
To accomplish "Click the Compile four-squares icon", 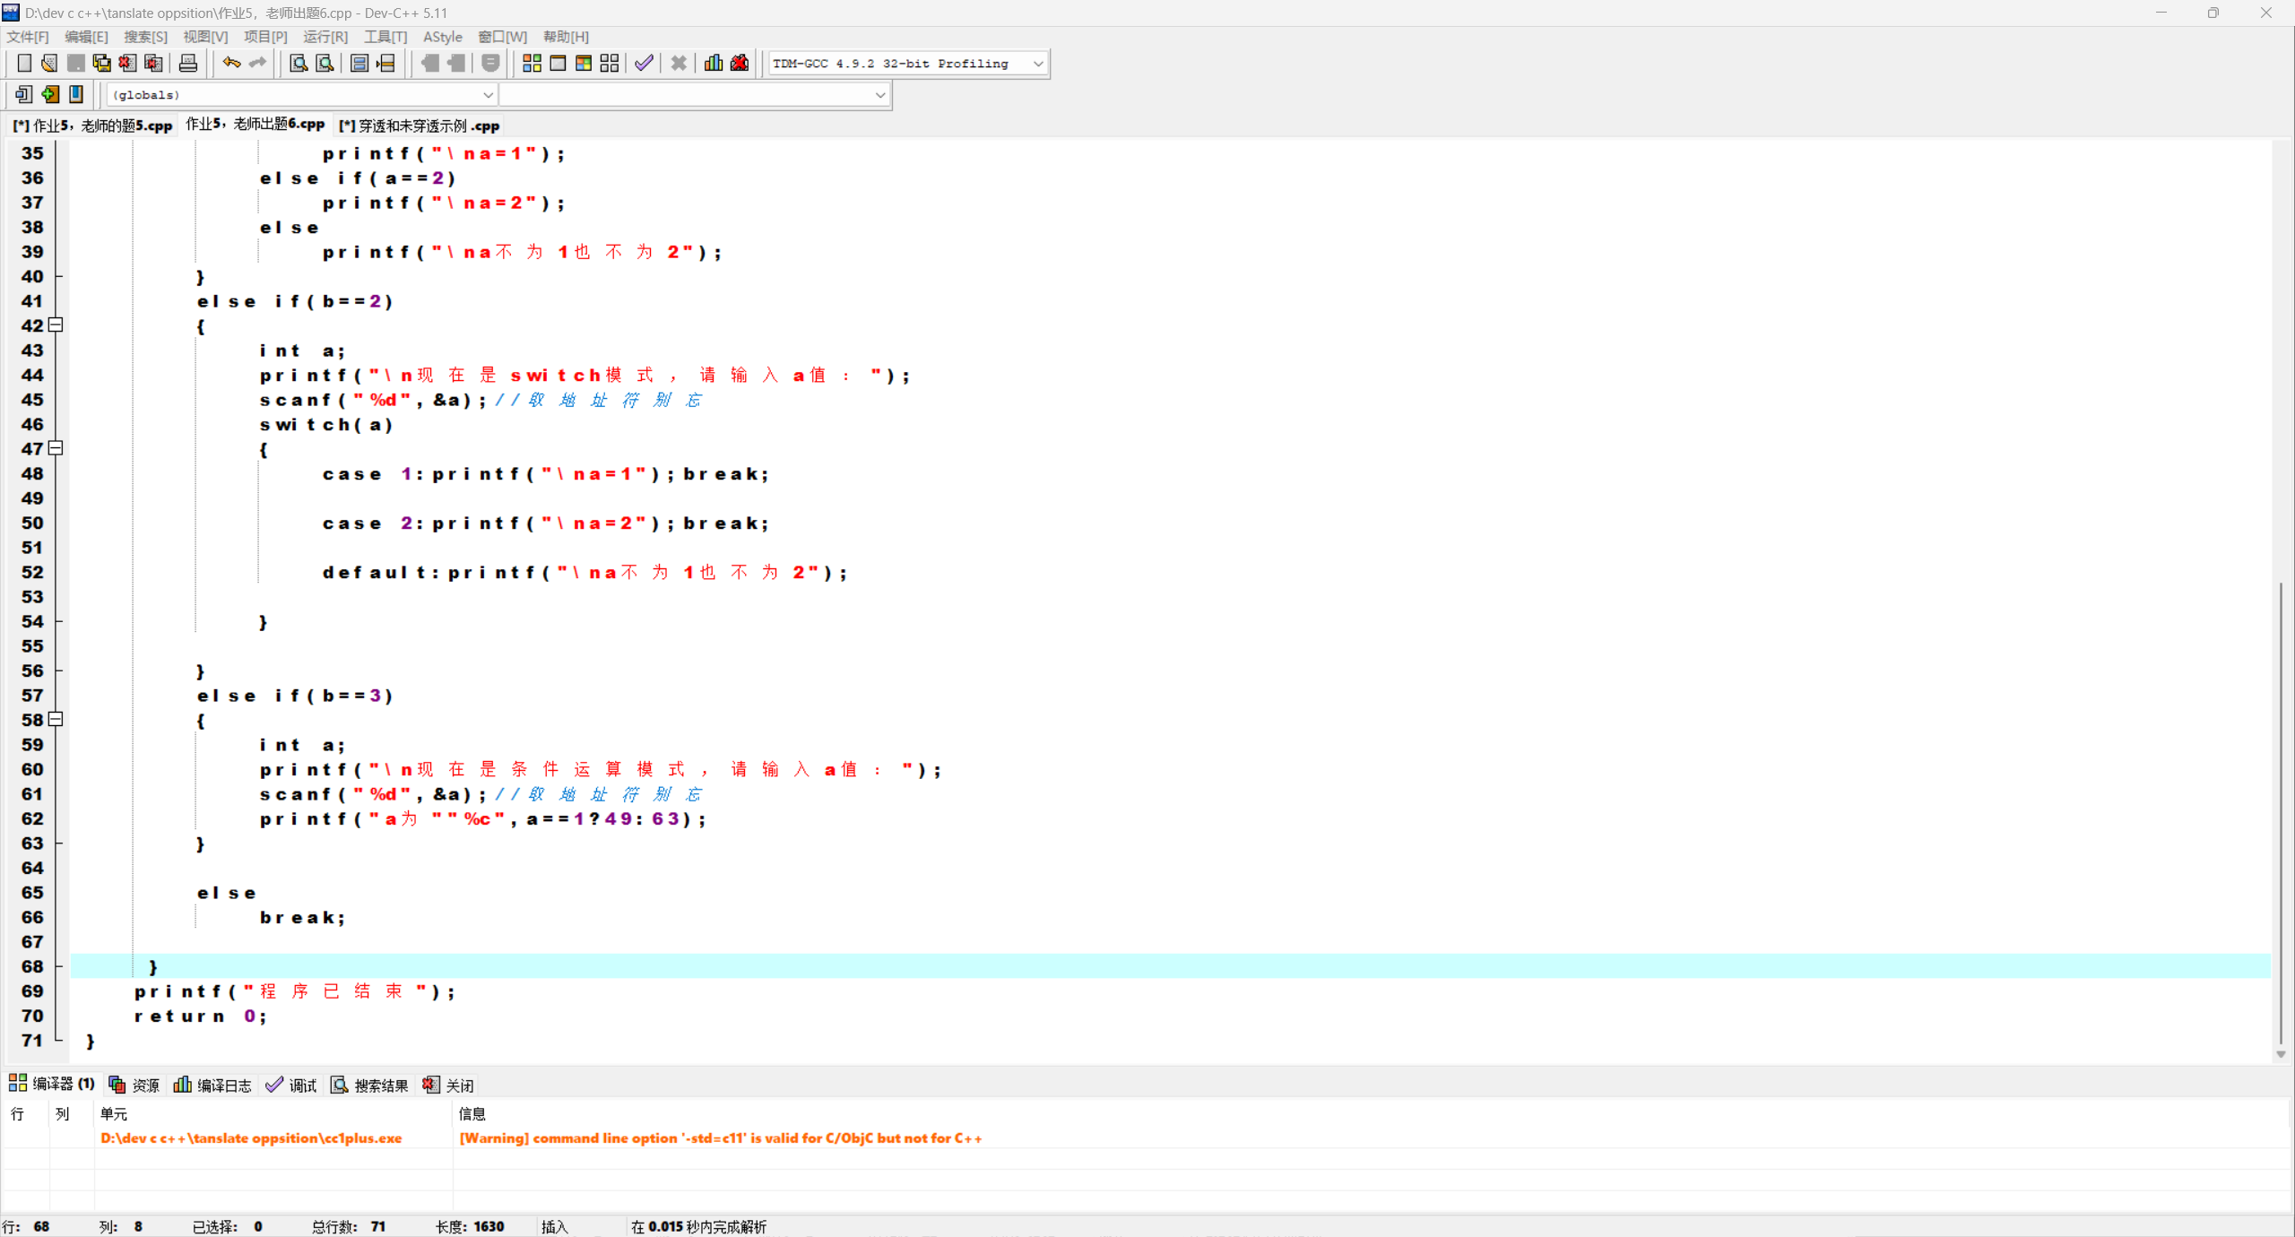I will [532, 63].
